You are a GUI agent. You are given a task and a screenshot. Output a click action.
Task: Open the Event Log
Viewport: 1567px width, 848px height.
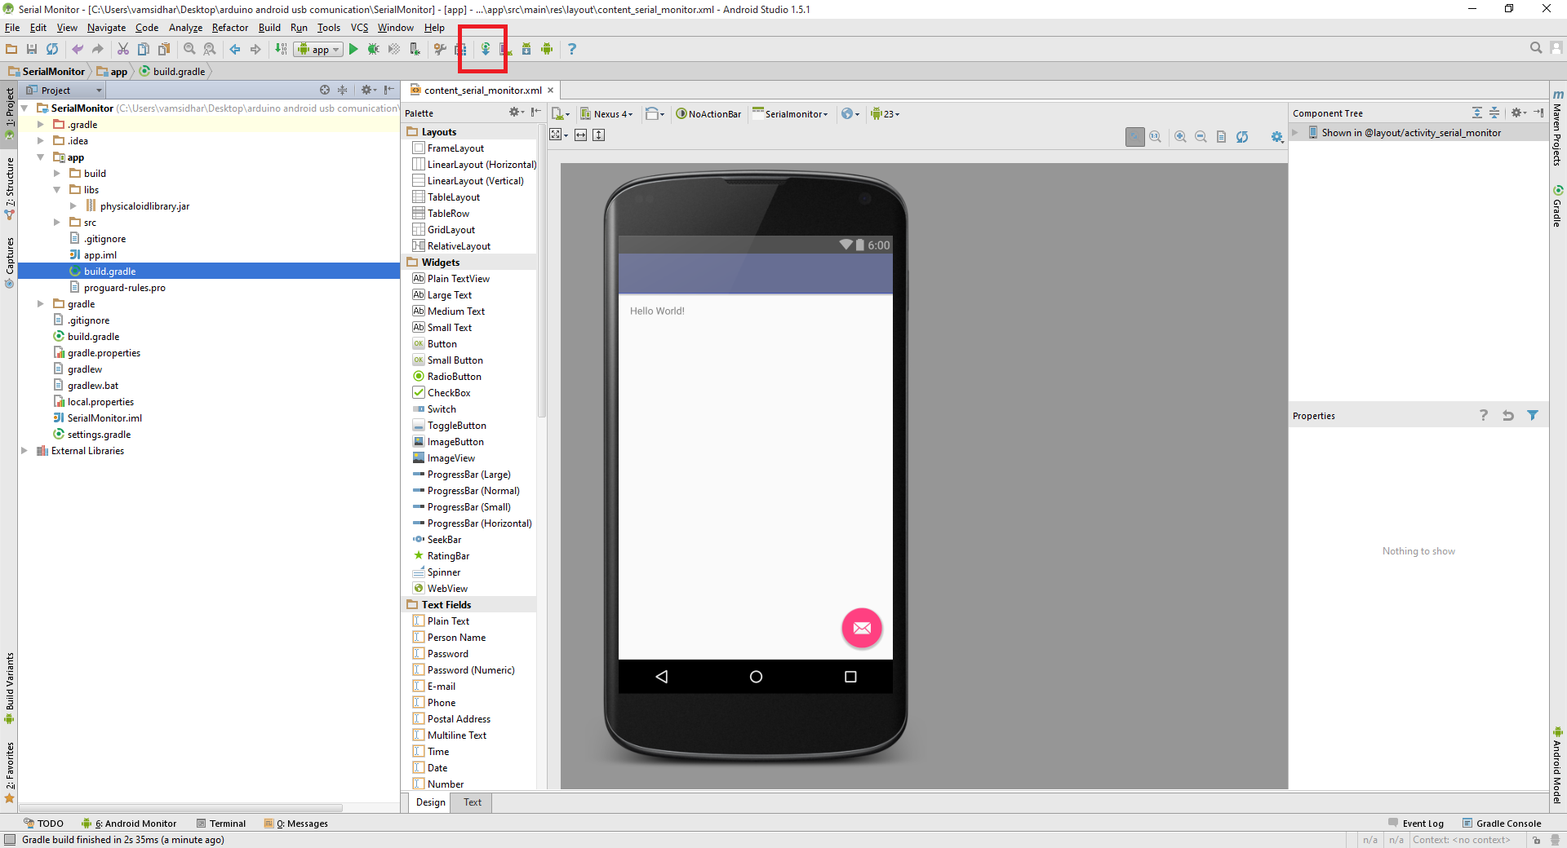point(1416,824)
